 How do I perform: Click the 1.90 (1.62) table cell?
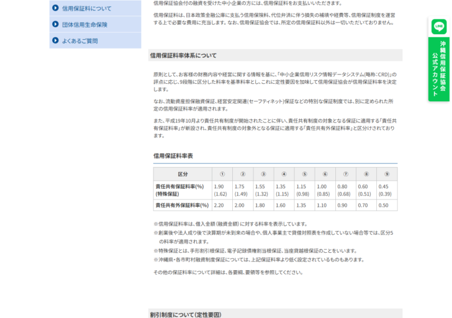(x=222, y=190)
